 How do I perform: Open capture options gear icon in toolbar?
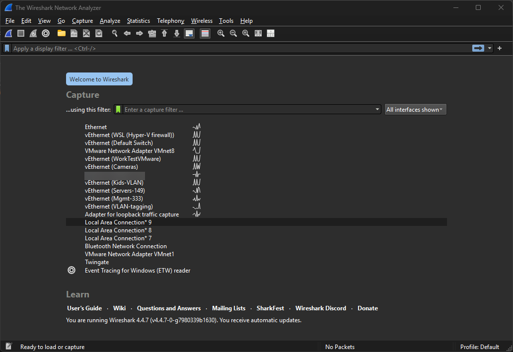pos(46,33)
